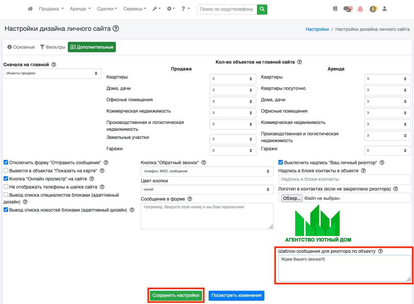Open the "Продажа" navigation menu

click(x=51, y=9)
